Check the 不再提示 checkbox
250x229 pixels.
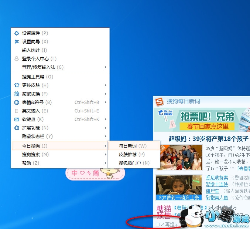click(158, 225)
